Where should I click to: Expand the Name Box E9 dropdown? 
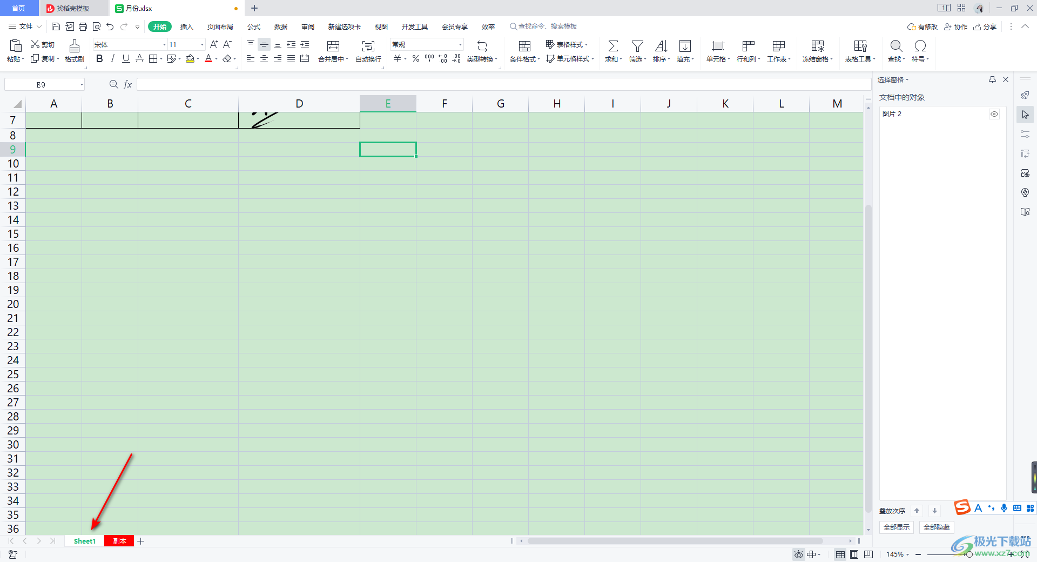click(82, 84)
